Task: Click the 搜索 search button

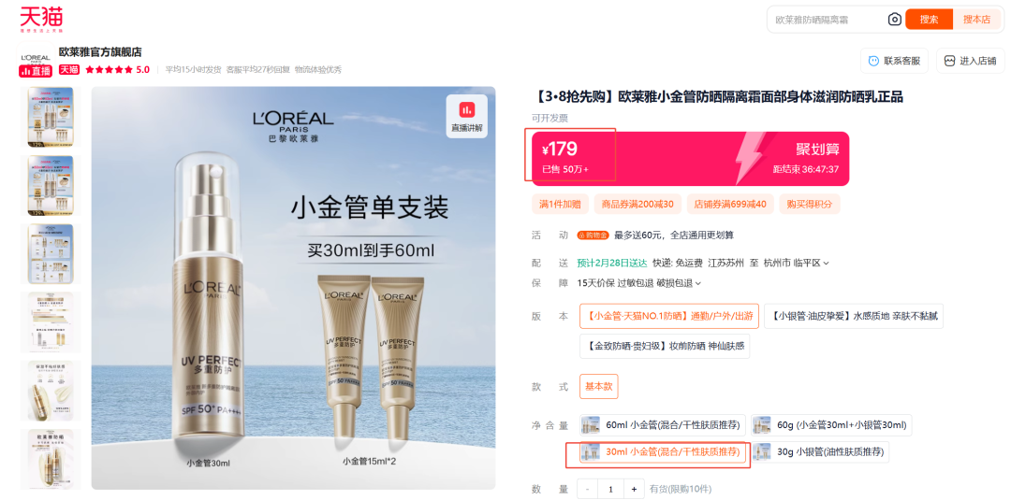Action: [x=930, y=20]
